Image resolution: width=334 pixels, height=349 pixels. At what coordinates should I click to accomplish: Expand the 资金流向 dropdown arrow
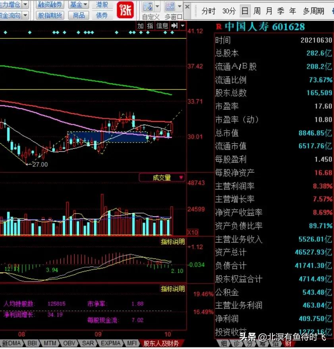click(25, 15)
